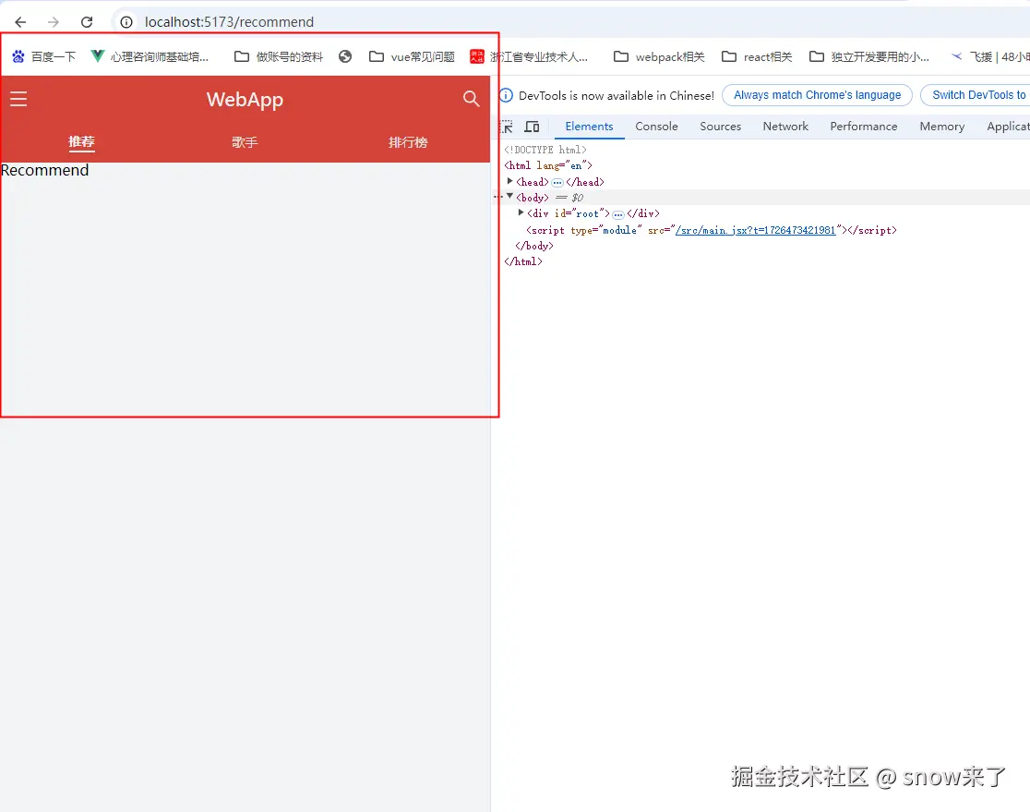Screen dimensions: 1030x812
Task: Expand the head node in DOM tree
Action: (509, 181)
